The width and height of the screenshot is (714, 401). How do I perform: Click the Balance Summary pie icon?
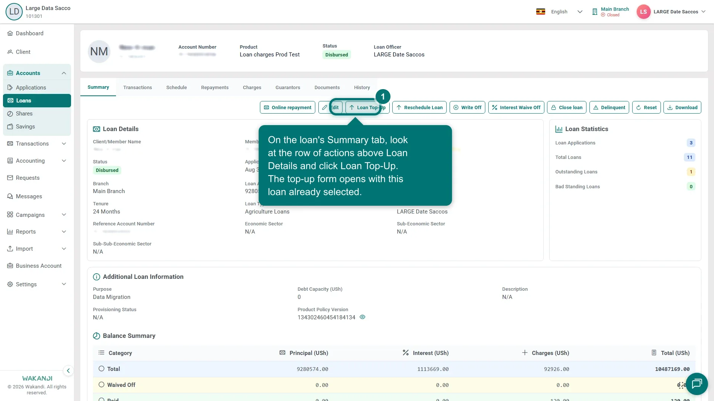pos(96,336)
